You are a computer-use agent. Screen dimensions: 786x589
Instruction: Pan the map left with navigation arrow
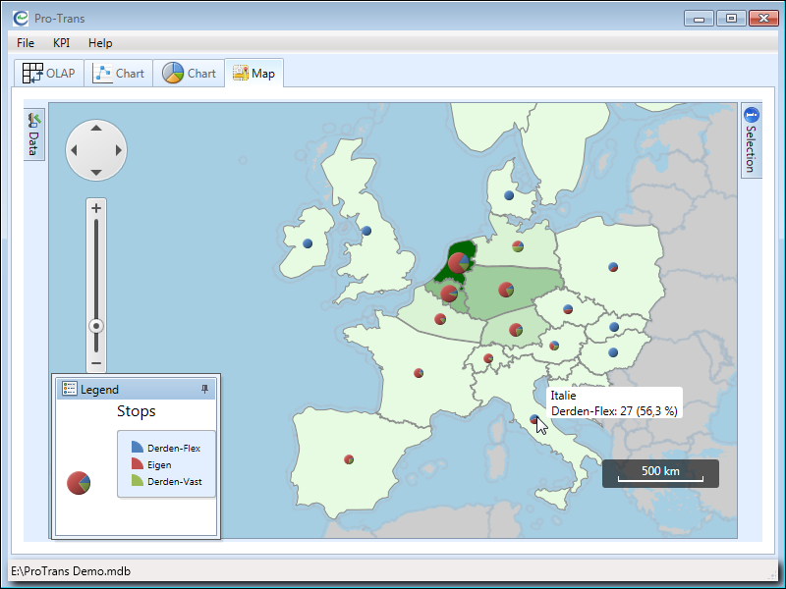coord(74,150)
